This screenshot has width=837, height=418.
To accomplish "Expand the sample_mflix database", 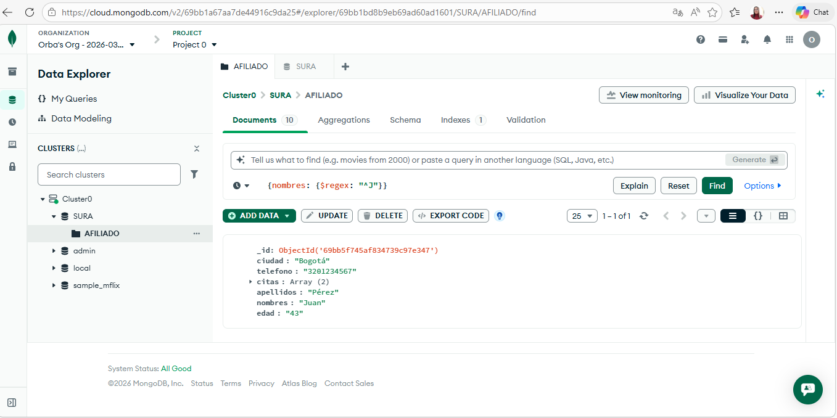I will coord(54,285).
